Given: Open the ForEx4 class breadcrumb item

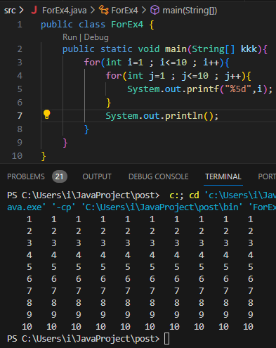Looking at the screenshot, I should pyautogui.click(x=124, y=11).
